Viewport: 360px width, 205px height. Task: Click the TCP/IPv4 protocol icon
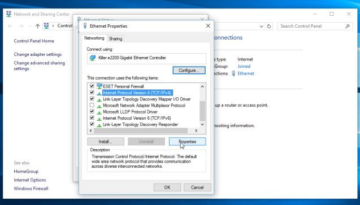(99, 93)
